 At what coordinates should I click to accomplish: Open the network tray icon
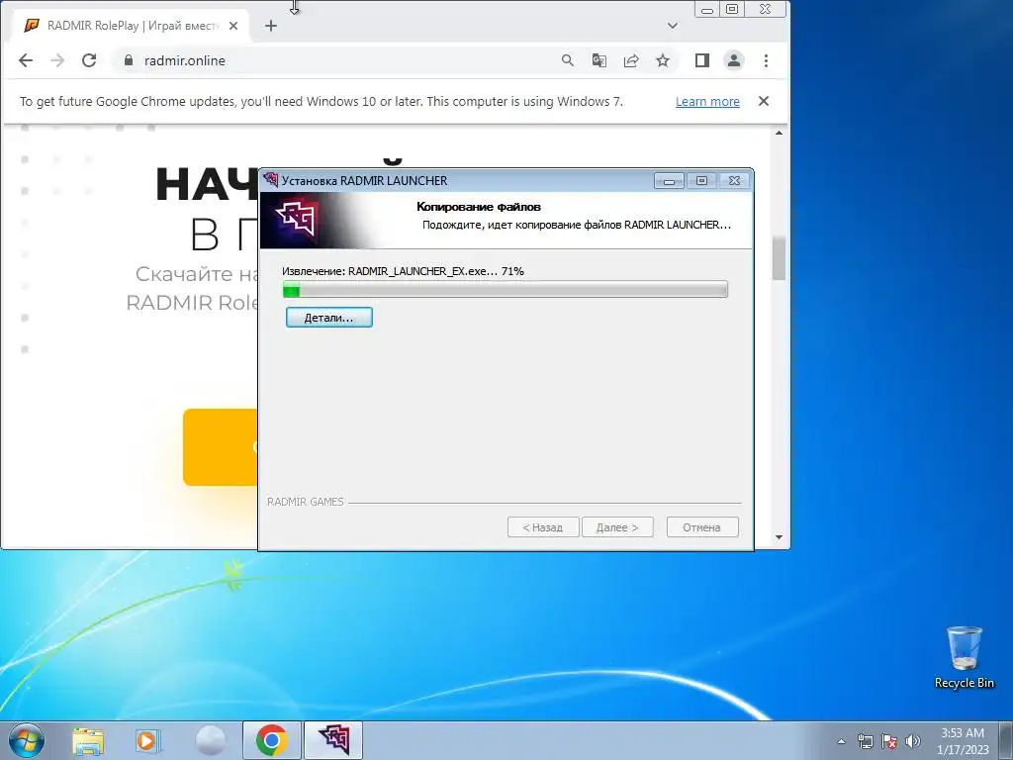coord(865,741)
